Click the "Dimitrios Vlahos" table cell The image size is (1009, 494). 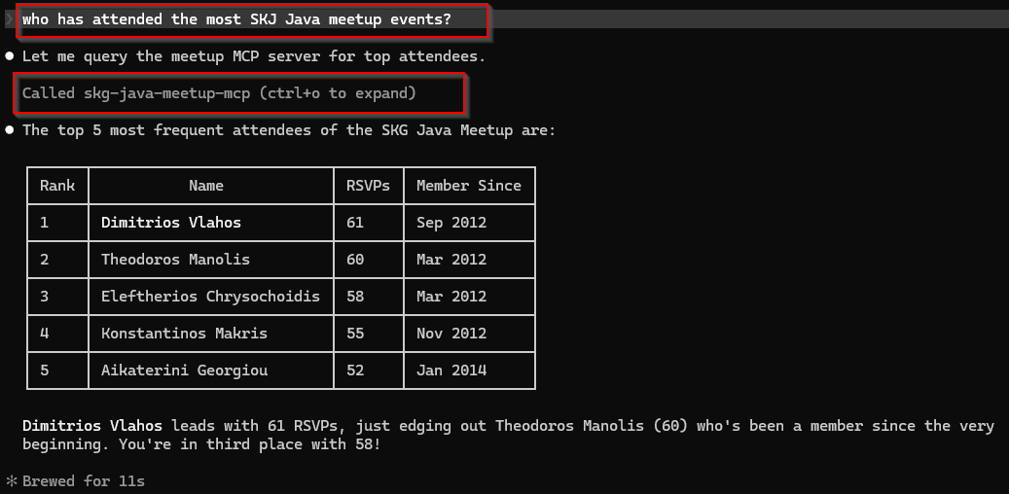click(211, 223)
